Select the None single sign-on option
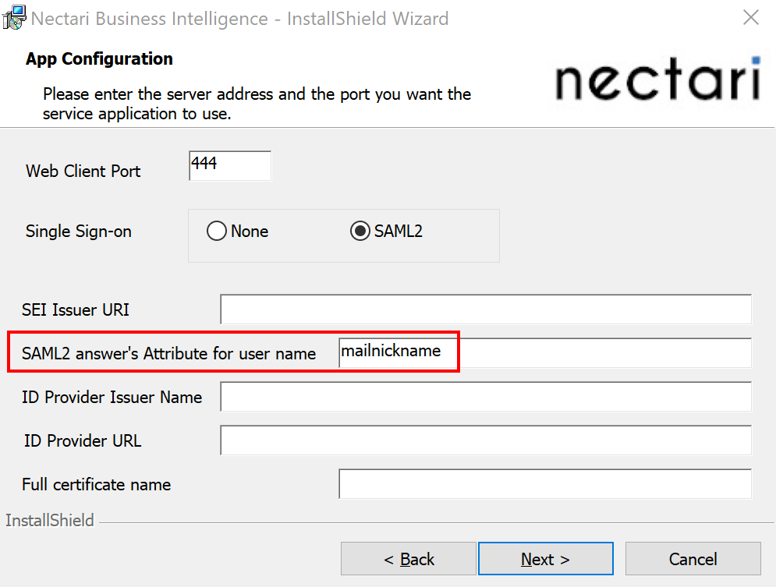The width and height of the screenshot is (776, 587). 217,231
